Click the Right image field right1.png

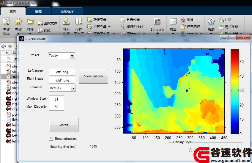[x=62, y=80]
